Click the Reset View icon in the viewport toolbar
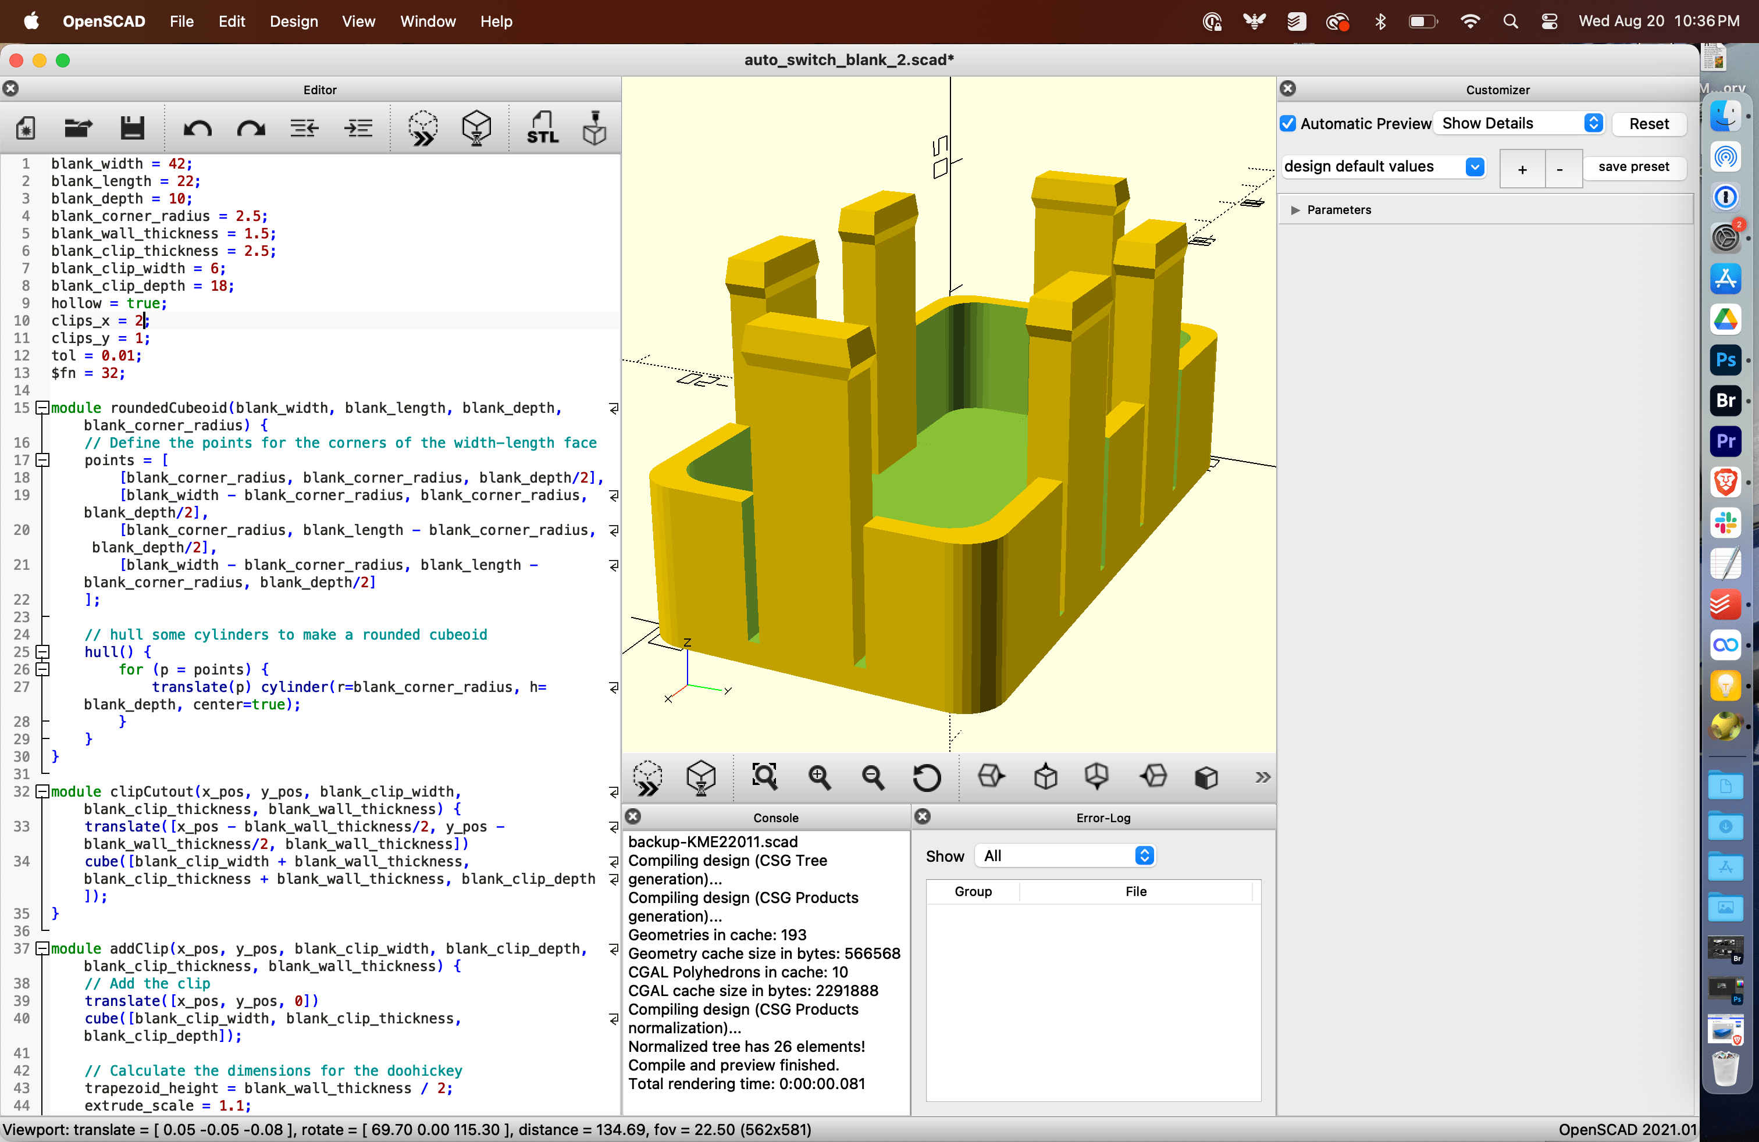The image size is (1759, 1142). coord(927,777)
